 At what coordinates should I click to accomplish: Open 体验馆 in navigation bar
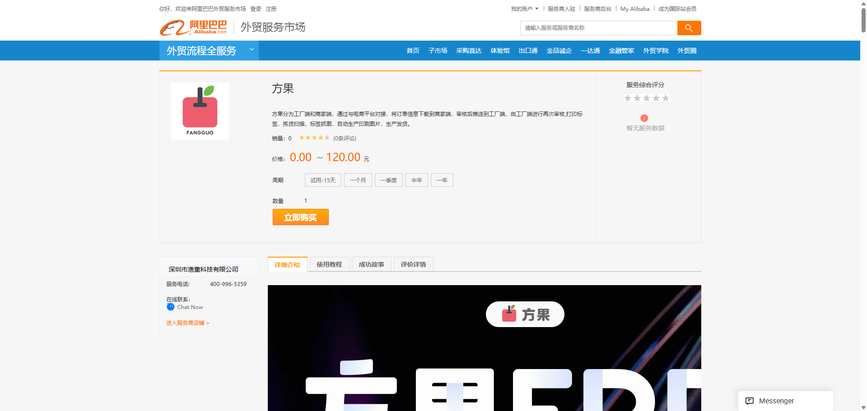tap(500, 51)
